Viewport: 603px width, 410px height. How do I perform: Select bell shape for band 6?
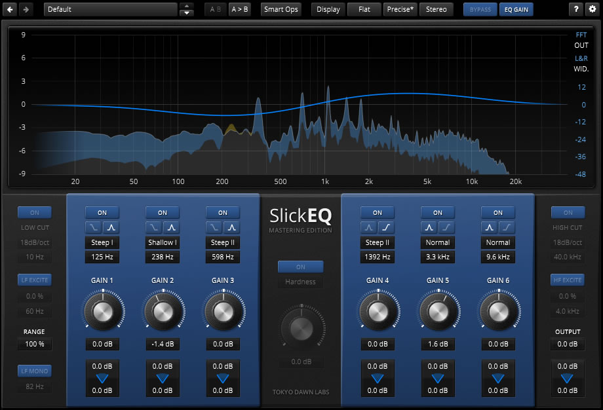(490, 227)
